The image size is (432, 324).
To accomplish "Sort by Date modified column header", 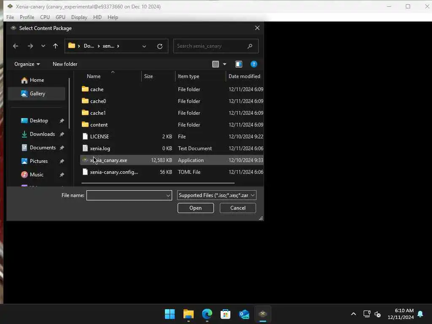I will 245,76.
